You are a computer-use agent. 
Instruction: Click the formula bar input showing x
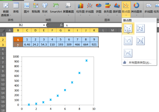(x=111, y=25)
